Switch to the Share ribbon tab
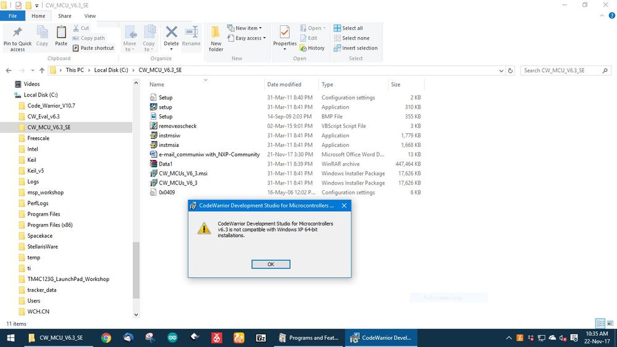 tap(64, 15)
